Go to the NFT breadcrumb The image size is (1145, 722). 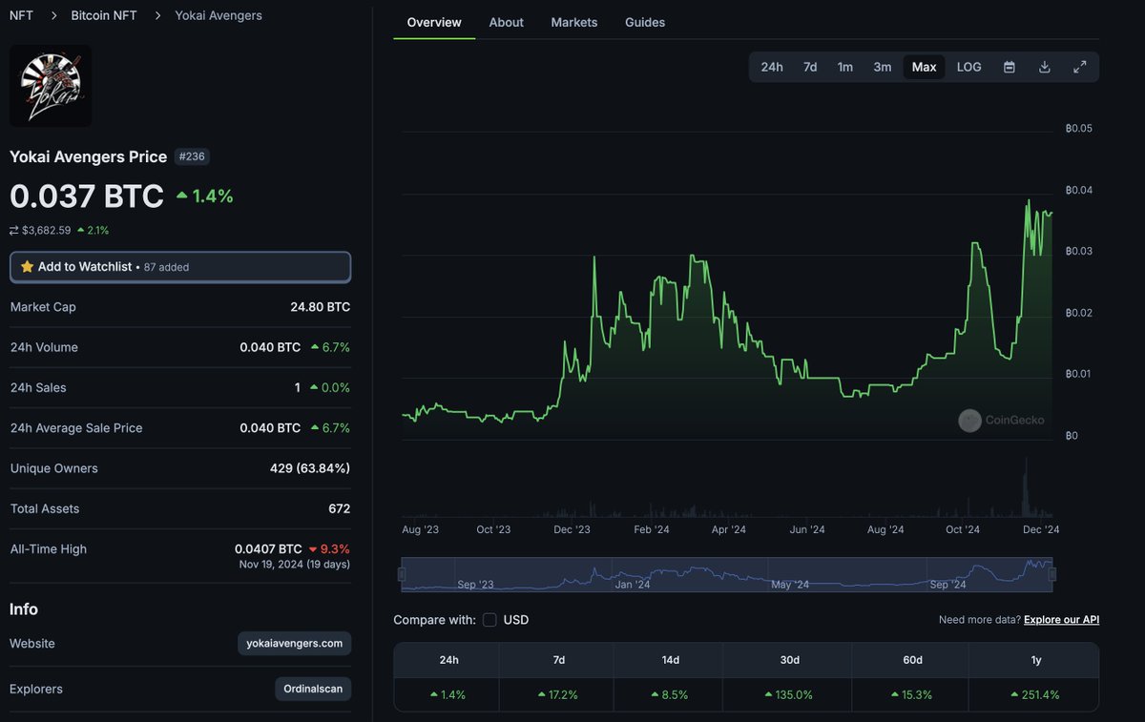tap(21, 15)
